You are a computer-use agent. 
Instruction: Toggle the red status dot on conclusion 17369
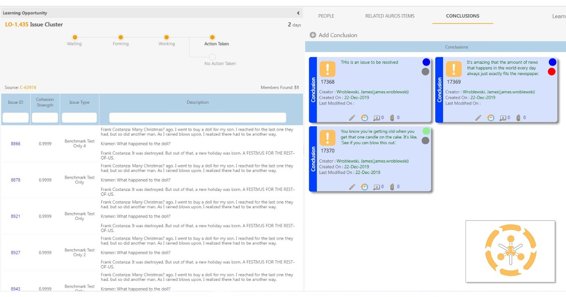pyautogui.click(x=553, y=72)
